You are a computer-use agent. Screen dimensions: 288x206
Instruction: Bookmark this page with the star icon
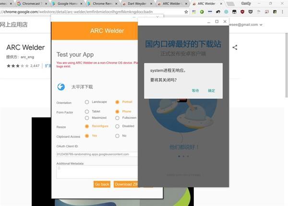(186, 12)
